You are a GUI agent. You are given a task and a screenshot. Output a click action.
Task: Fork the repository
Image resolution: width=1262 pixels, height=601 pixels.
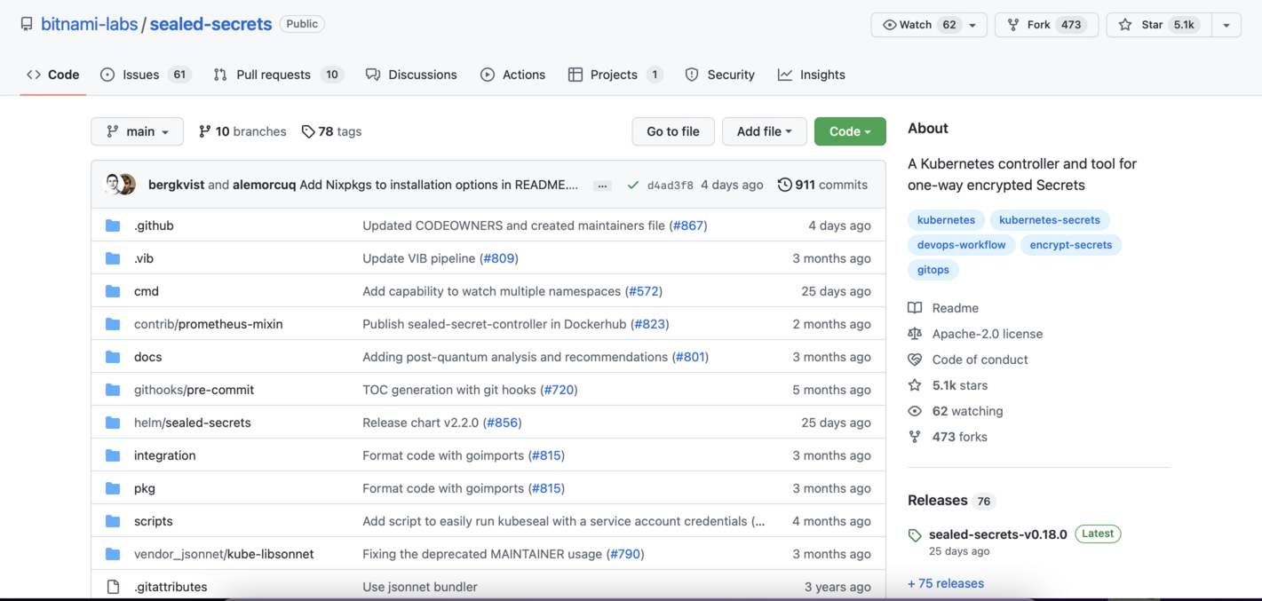tap(1046, 25)
